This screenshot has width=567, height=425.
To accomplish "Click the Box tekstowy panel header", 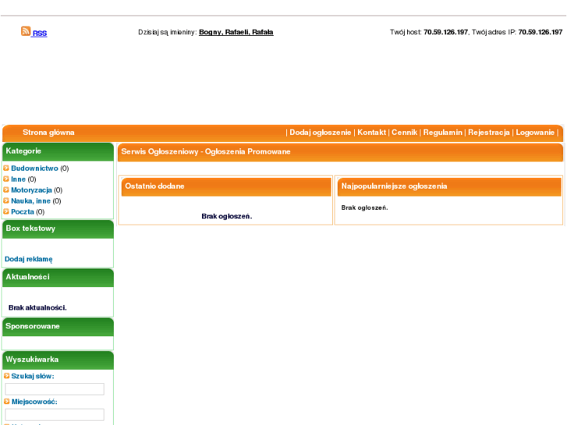I will 58,229.
